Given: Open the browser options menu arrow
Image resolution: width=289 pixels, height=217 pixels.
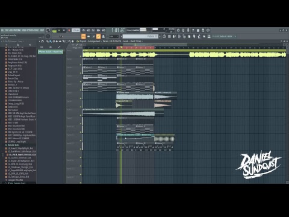Looking at the screenshot, I should pos(2,41).
